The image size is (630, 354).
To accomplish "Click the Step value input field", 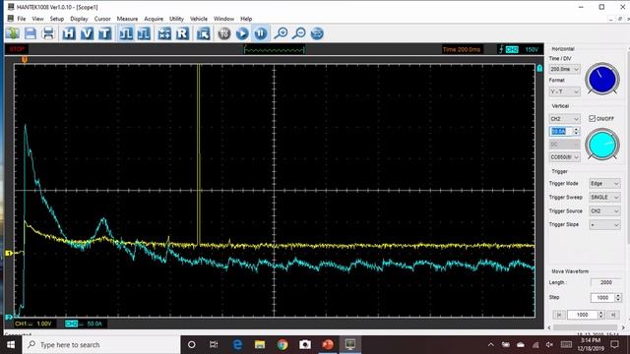I will tap(602, 297).
